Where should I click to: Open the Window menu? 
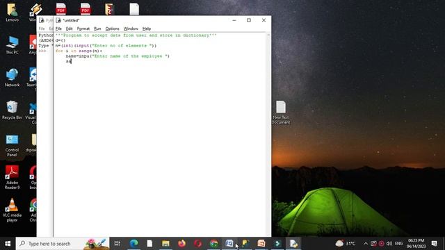[x=131, y=28]
